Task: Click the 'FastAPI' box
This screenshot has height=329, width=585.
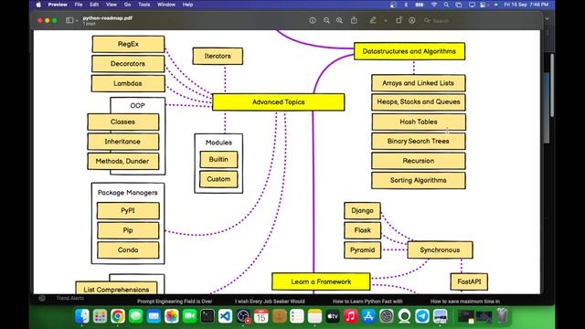Action: [x=469, y=281]
